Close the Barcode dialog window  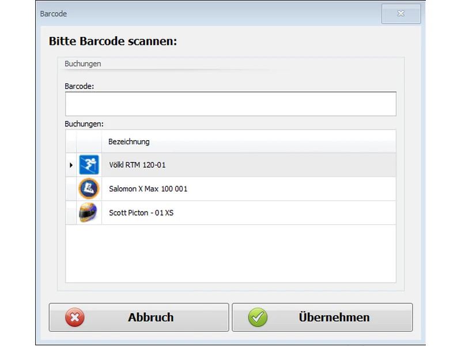pyautogui.click(x=401, y=13)
